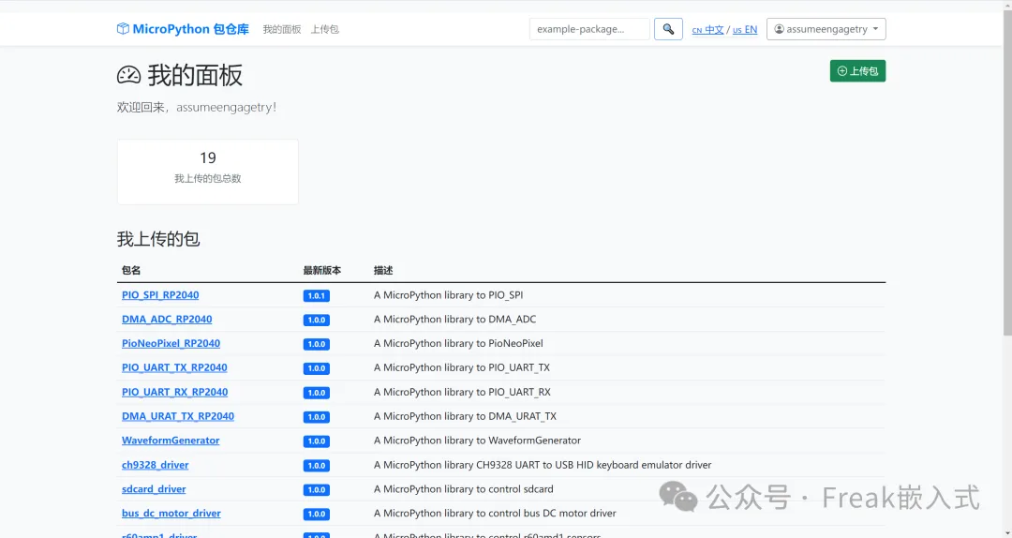This screenshot has height=538, width=1012.
Task: Click description 'A MicroPython library to PIO_SPI'
Action: [449, 295]
